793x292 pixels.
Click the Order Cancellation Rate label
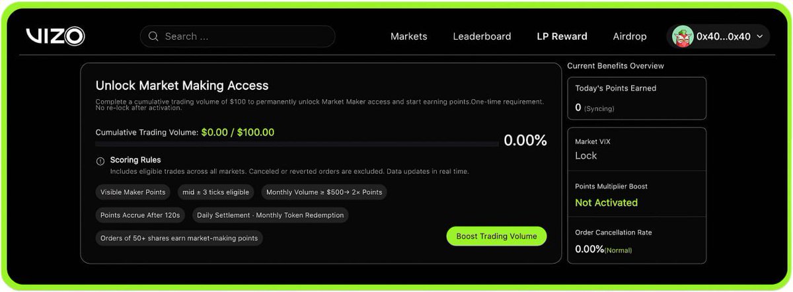point(613,233)
